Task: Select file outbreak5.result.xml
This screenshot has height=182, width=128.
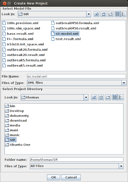Action: coord(23,66)
